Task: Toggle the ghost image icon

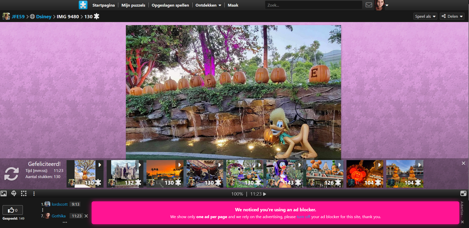Action: click(14, 194)
